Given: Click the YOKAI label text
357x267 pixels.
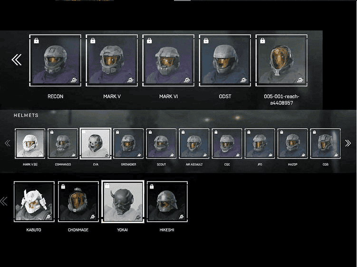Looking at the screenshot, I should click(123, 230).
